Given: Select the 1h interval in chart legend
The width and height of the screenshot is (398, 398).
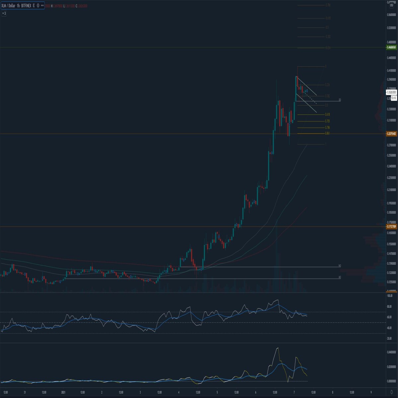Looking at the screenshot, I should tap(18, 6).
